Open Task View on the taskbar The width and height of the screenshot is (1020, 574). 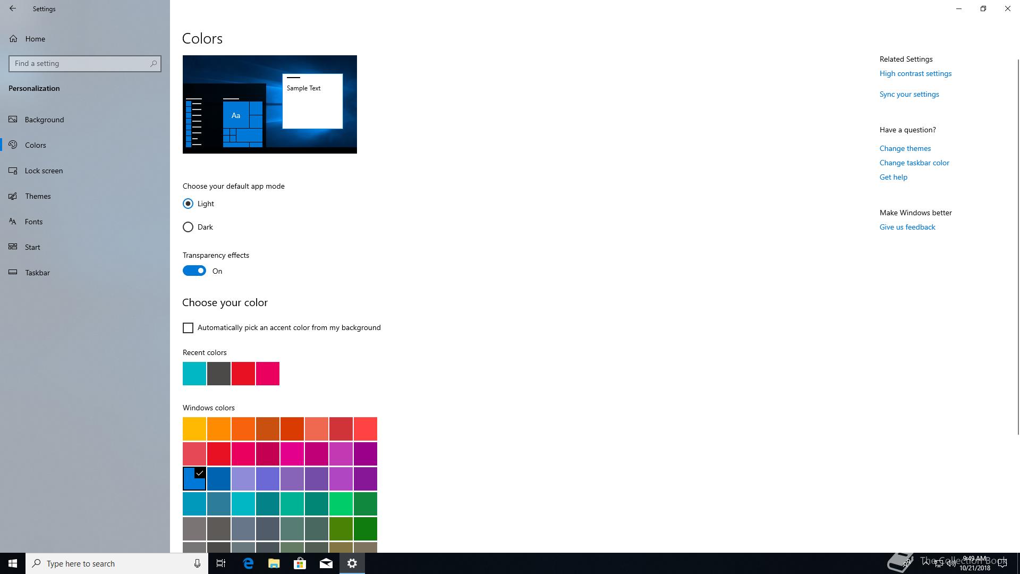[221, 563]
